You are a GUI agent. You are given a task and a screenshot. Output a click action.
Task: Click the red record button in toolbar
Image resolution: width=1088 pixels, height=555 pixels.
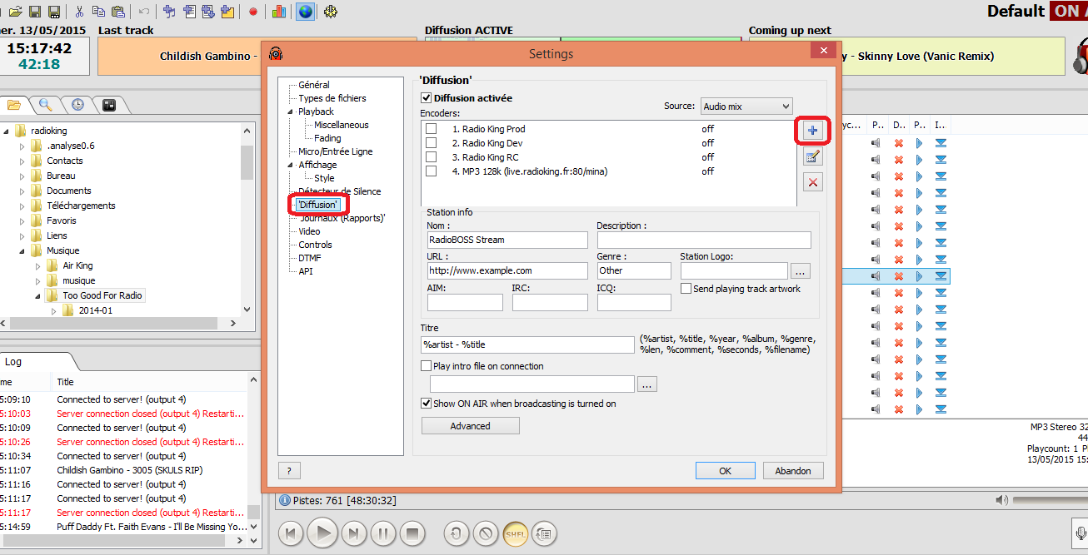253,12
